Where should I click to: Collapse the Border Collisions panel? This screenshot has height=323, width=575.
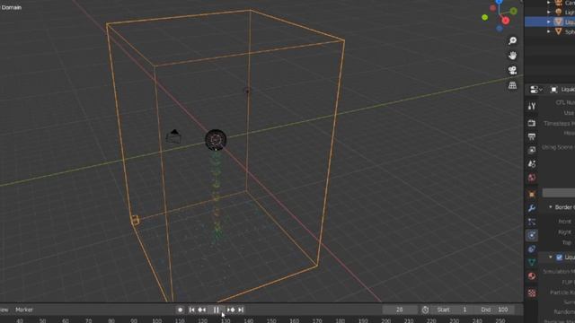click(x=551, y=207)
